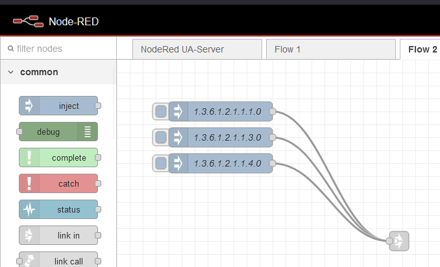Focus the filter nodes search field
This screenshot has width=440, height=267.
coord(58,49)
